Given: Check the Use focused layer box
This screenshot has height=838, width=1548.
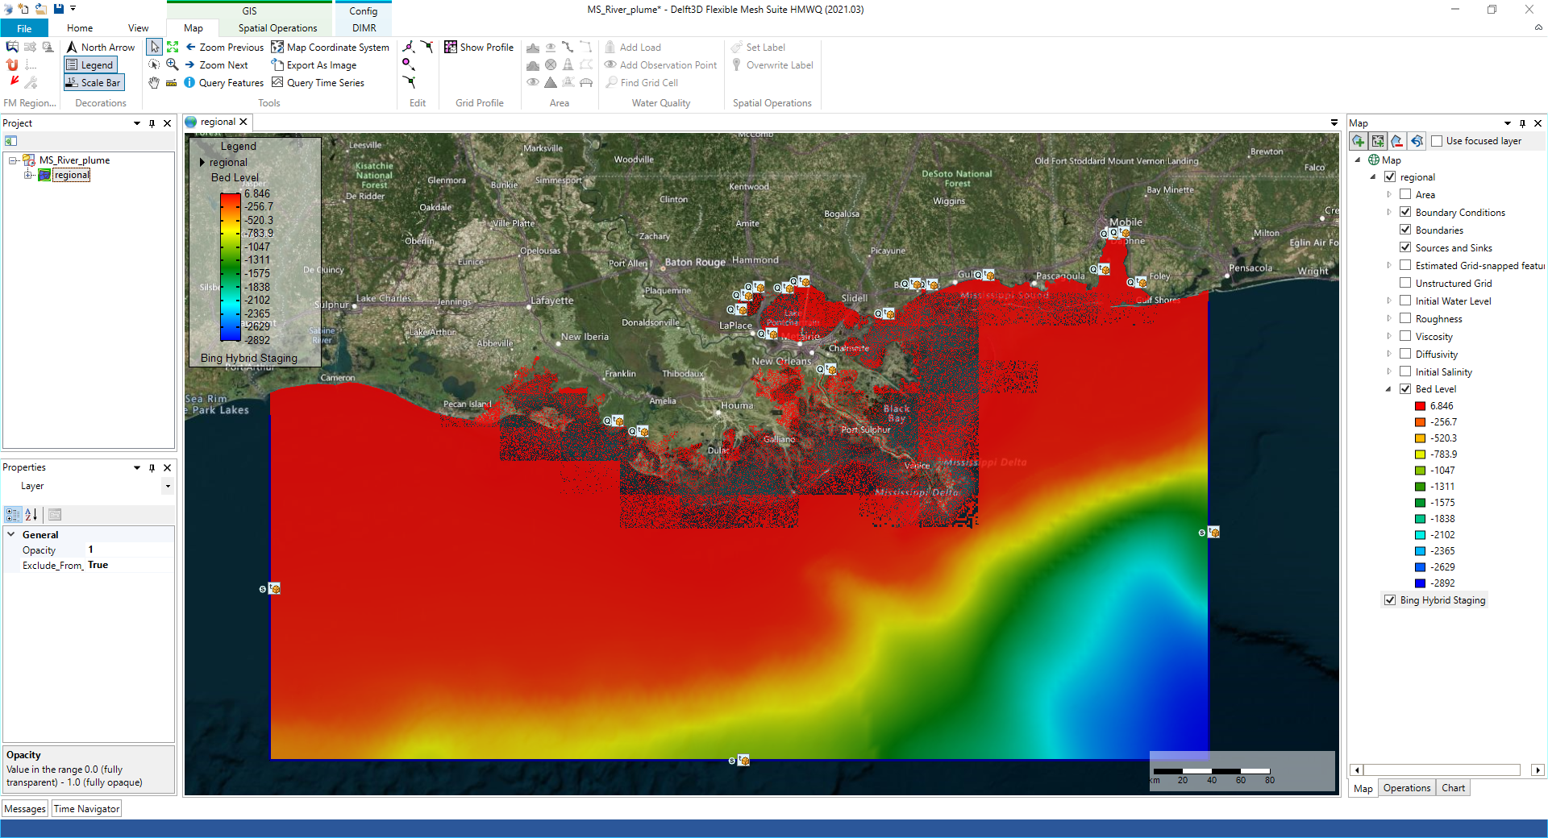Looking at the screenshot, I should (1436, 141).
